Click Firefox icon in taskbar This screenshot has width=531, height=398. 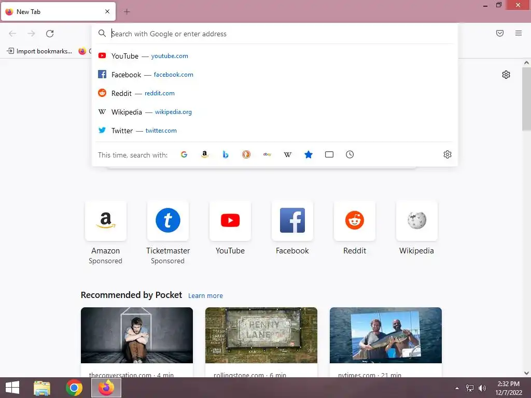106,388
